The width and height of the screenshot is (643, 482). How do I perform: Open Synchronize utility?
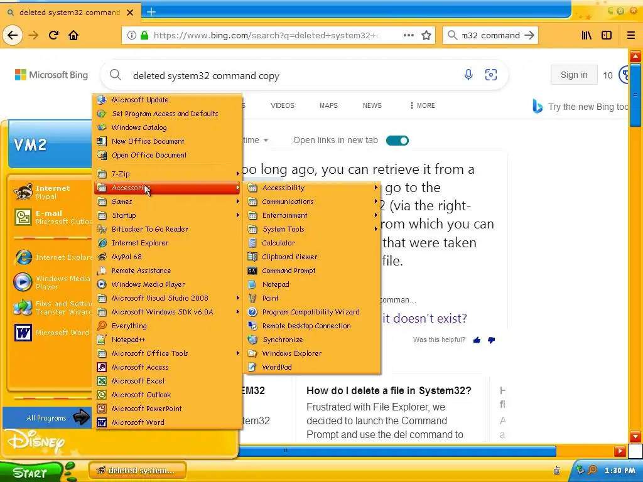(x=283, y=340)
